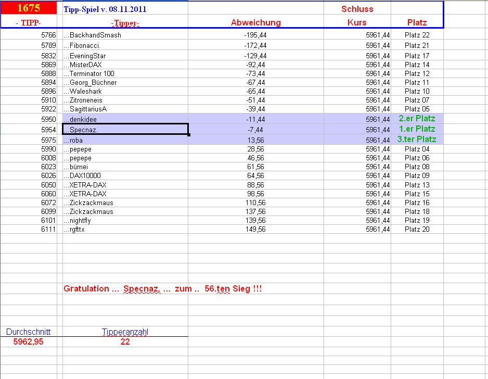Screen dimensions: 488x379
Task: Click the green 1.er Platz cell
Action: (x=416, y=129)
